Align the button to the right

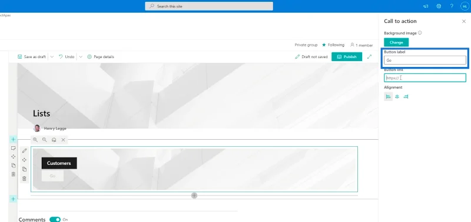(x=406, y=96)
